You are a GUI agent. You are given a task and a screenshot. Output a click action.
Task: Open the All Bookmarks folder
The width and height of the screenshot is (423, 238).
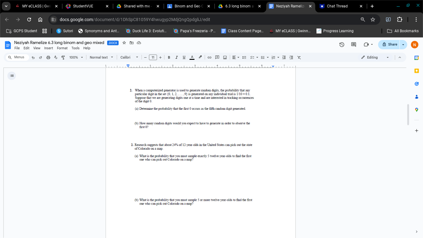[x=403, y=31]
